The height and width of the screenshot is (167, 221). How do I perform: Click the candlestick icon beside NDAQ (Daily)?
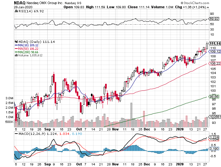click(x=16, y=42)
